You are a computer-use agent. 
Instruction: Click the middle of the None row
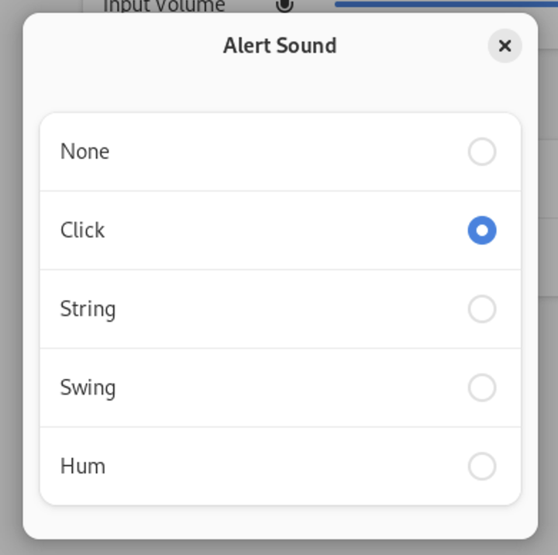click(280, 152)
